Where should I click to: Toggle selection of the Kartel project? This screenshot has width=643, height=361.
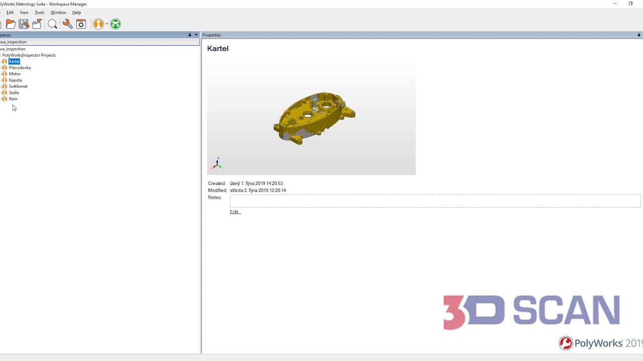tap(14, 61)
